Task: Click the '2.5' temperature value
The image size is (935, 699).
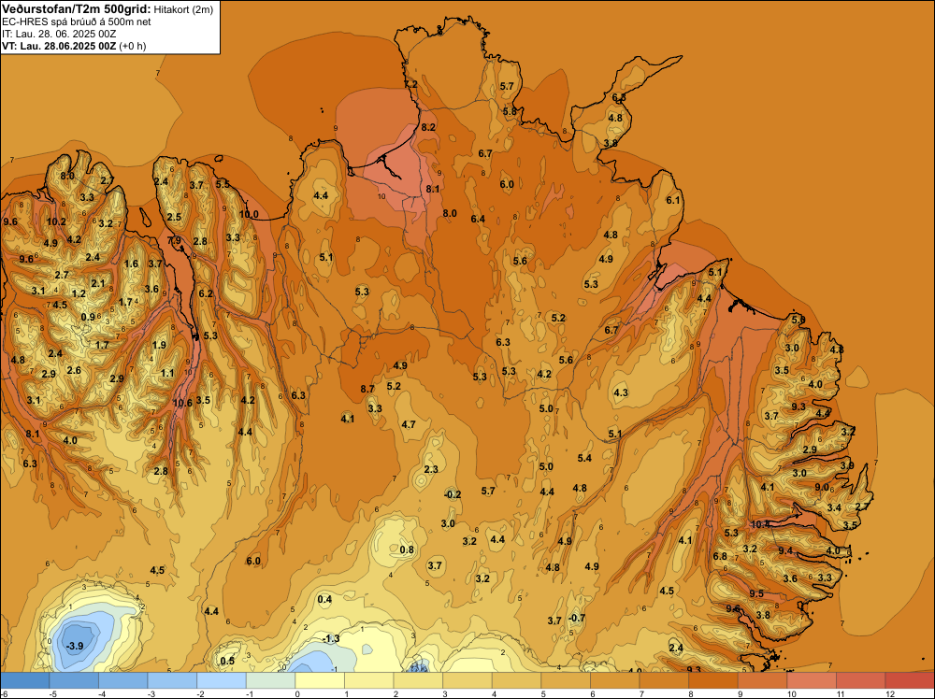Action: (x=174, y=217)
